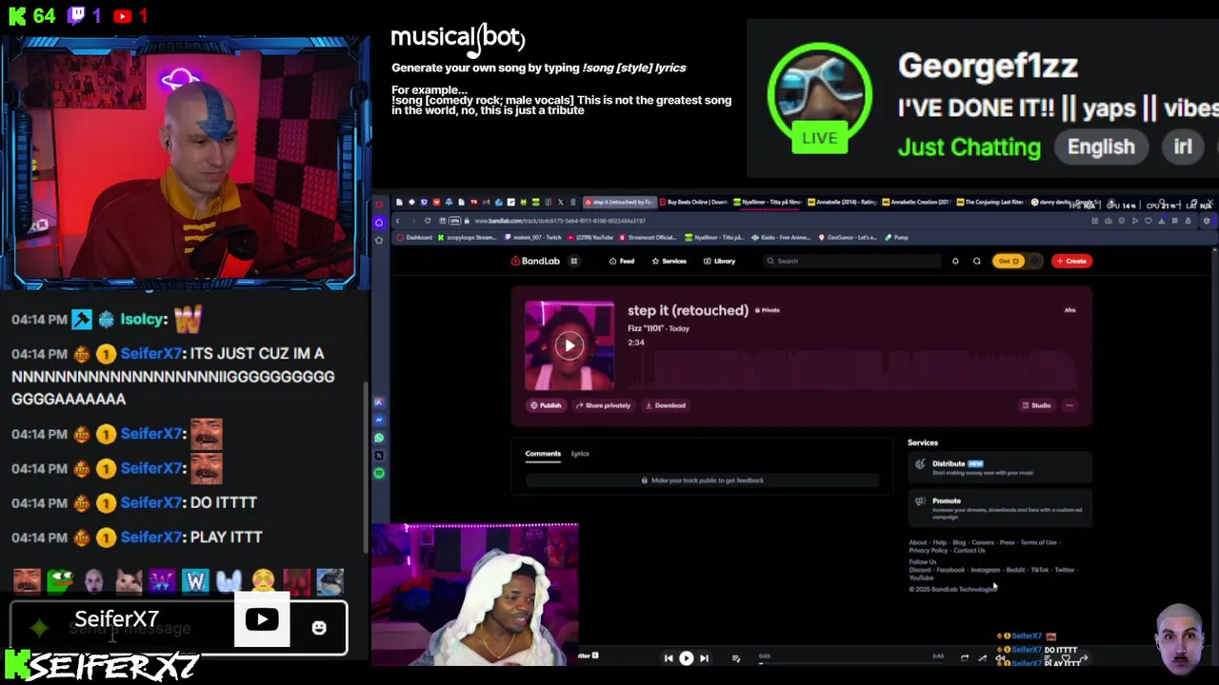
Task: Click Share privately
Action: click(603, 405)
